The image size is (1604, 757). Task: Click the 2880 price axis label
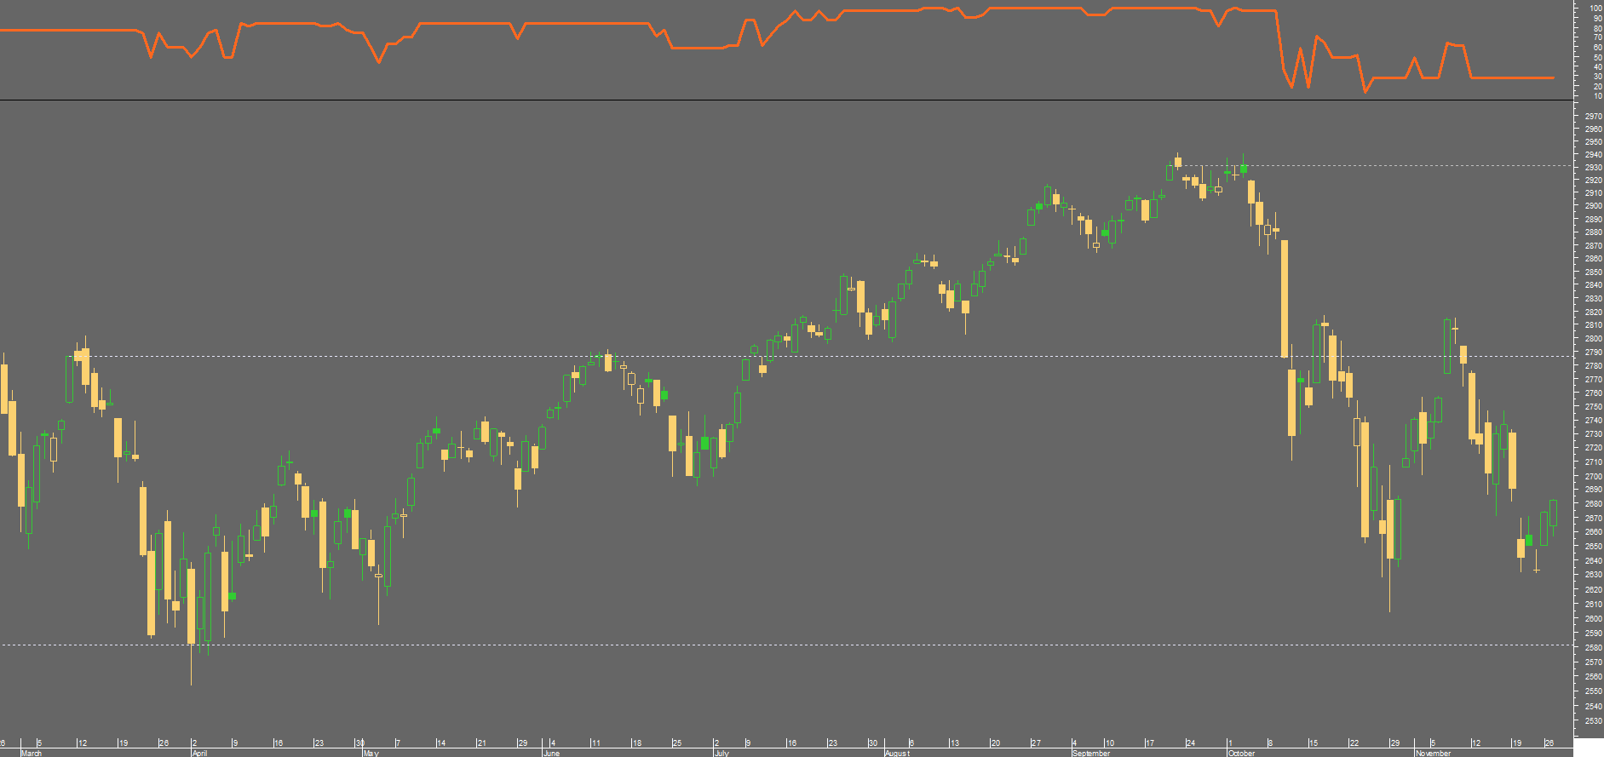(1593, 232)
